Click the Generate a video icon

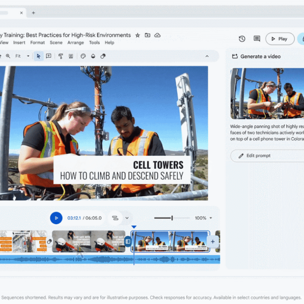(235, 56)
